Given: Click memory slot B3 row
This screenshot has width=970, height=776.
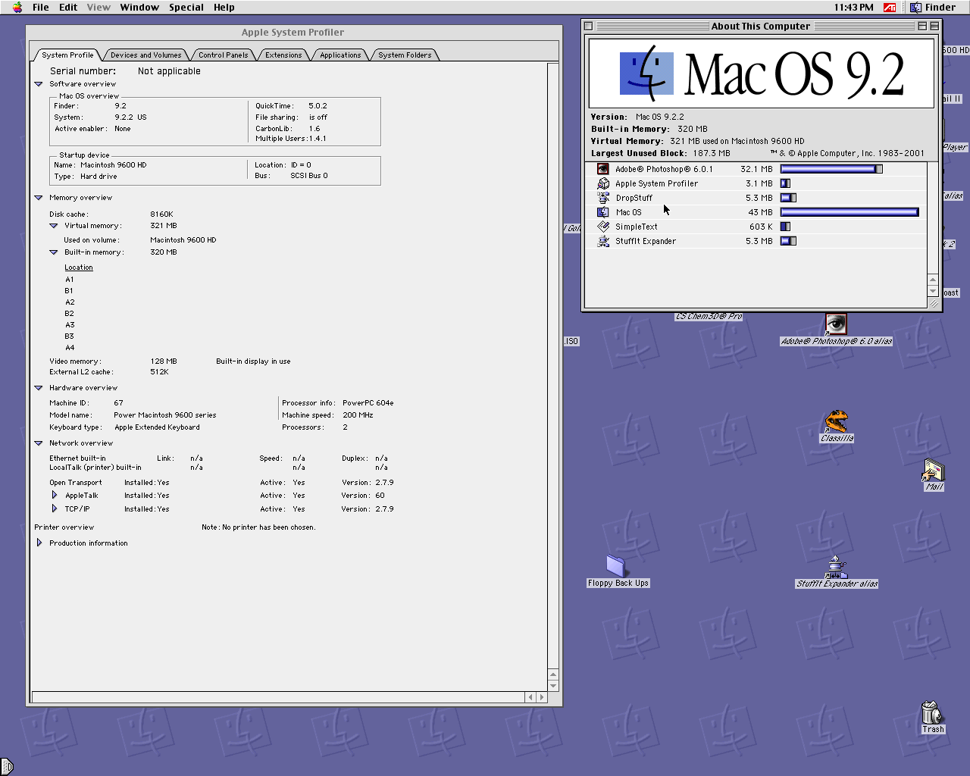Looking at the screenshot, I should (x=70, y=336).
